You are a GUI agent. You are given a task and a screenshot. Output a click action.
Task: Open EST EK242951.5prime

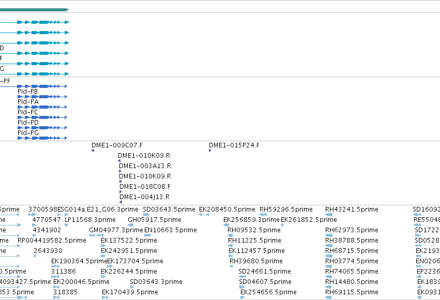coord(129,251)
